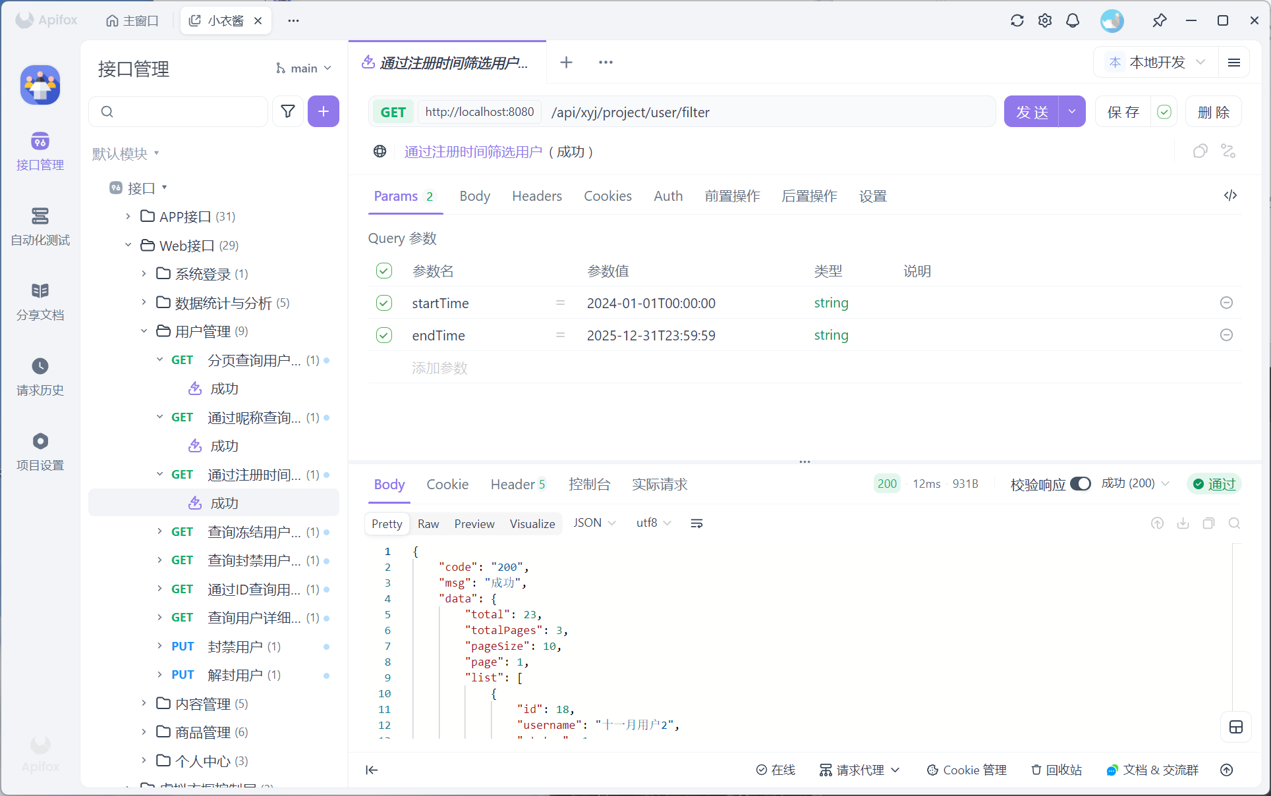Open the notification bell

coord(1073,20)
